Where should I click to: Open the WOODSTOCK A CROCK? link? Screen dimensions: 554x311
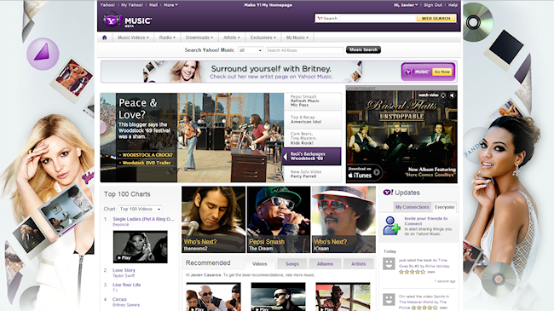tap(147, 155)
